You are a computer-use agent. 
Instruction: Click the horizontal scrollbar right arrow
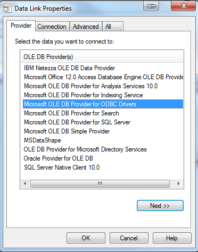[179, 183]
